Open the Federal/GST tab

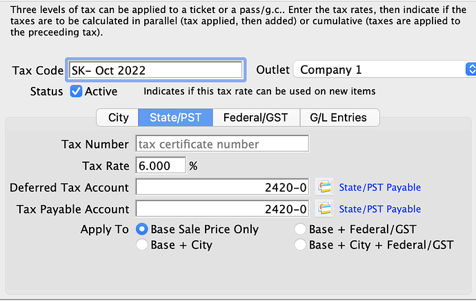[x=256, y=117]
